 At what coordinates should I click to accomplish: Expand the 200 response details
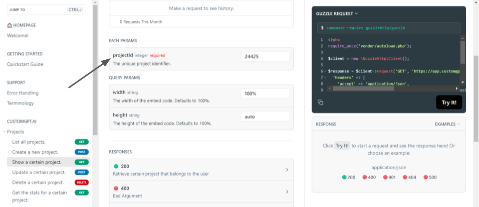point(201,170)
